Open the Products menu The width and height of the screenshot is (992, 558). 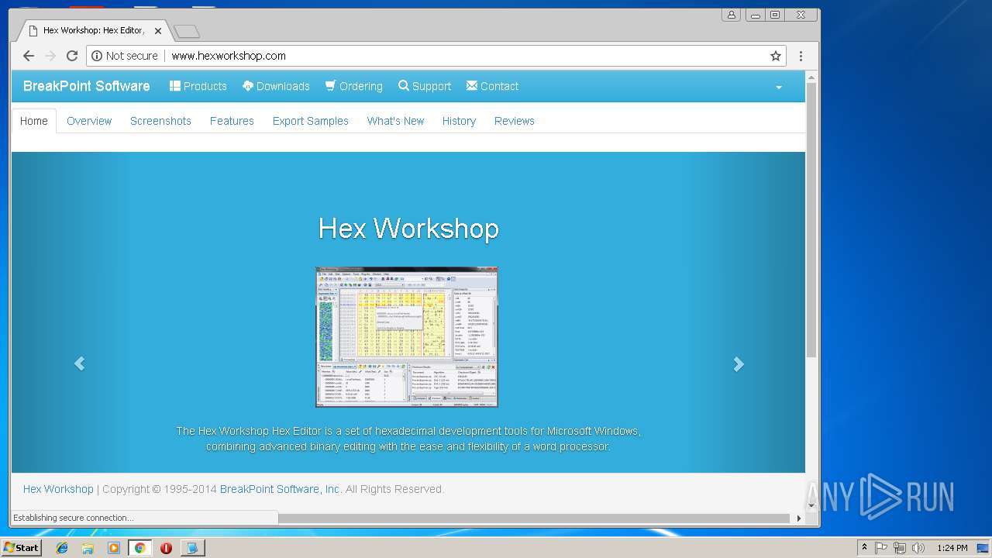pos(198,86)
